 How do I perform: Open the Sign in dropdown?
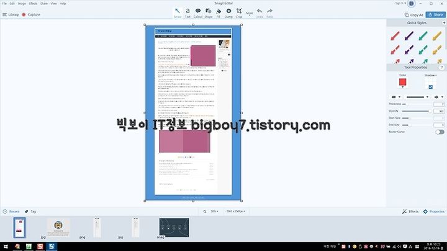pos(400,4)
